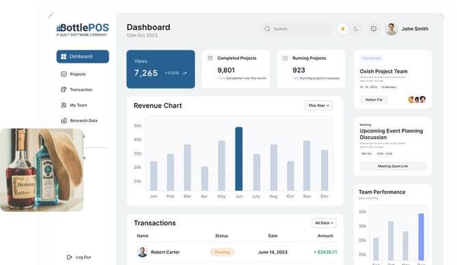Open the My Team section

(74, 105)
